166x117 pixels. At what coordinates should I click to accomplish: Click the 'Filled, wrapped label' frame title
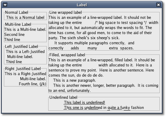(67, 55)
